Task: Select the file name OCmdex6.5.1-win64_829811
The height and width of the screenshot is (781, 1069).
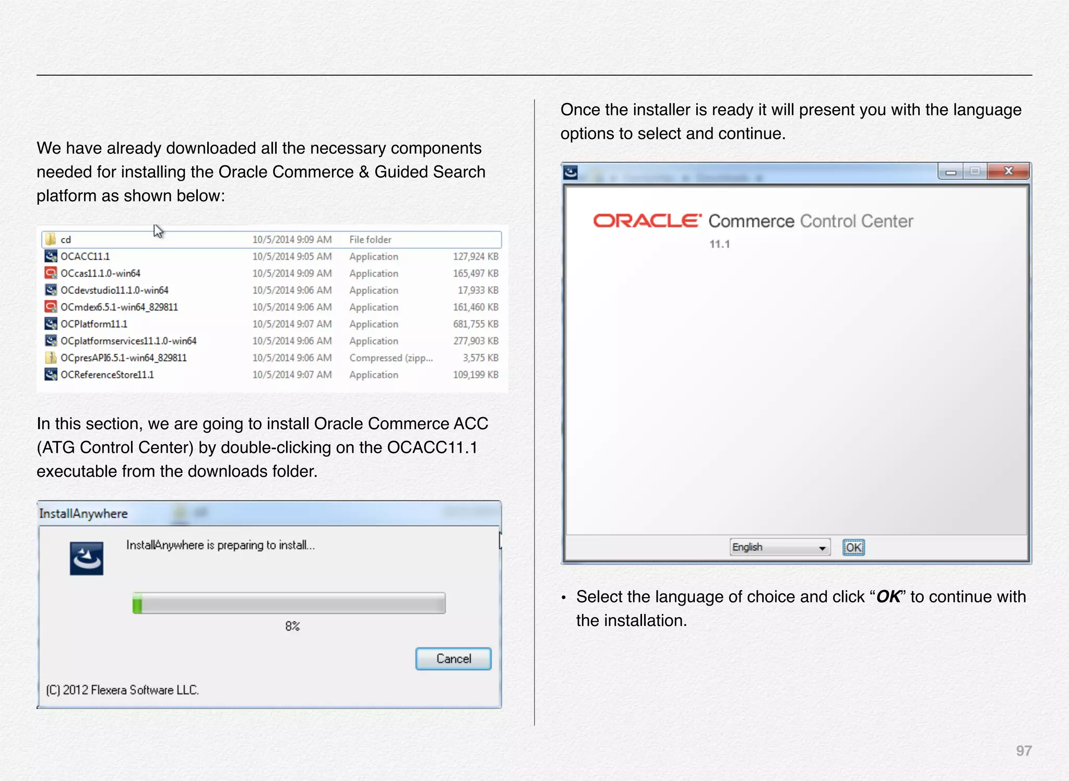Action: click(x=119, y=307)
